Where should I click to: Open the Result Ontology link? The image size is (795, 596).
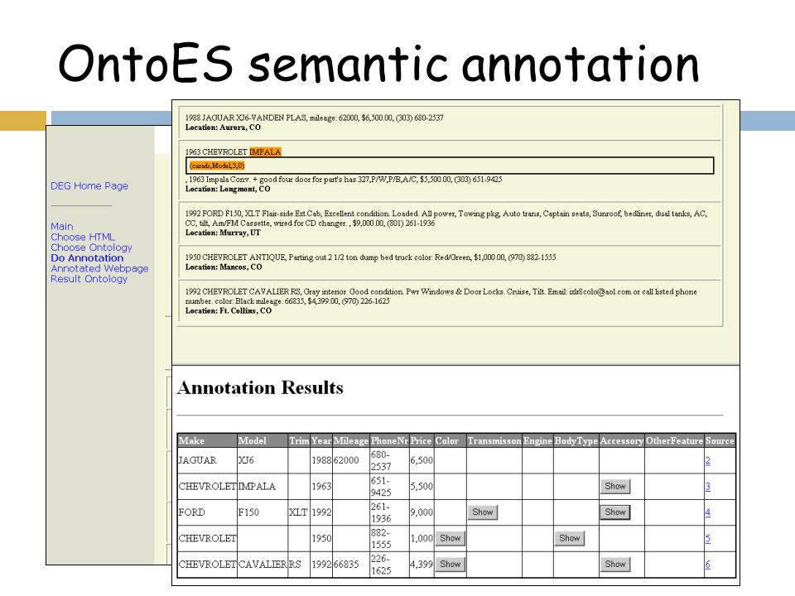pos(89,279)
